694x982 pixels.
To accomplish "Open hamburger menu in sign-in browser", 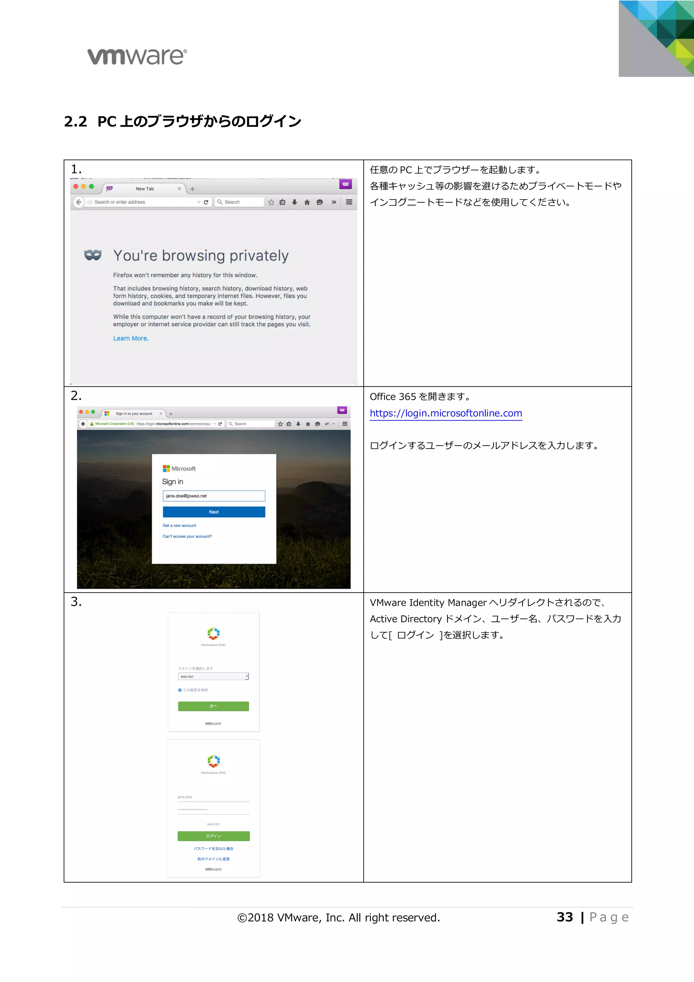I will click(345, 424).
